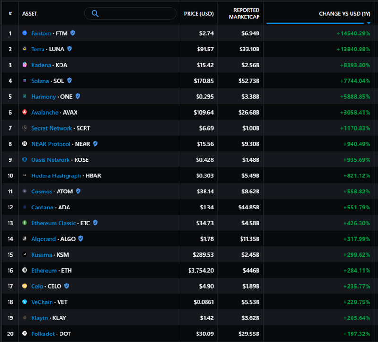Screen dimensions: 378x342
Task: Open the Celo asset link
Action: point(37,286)
